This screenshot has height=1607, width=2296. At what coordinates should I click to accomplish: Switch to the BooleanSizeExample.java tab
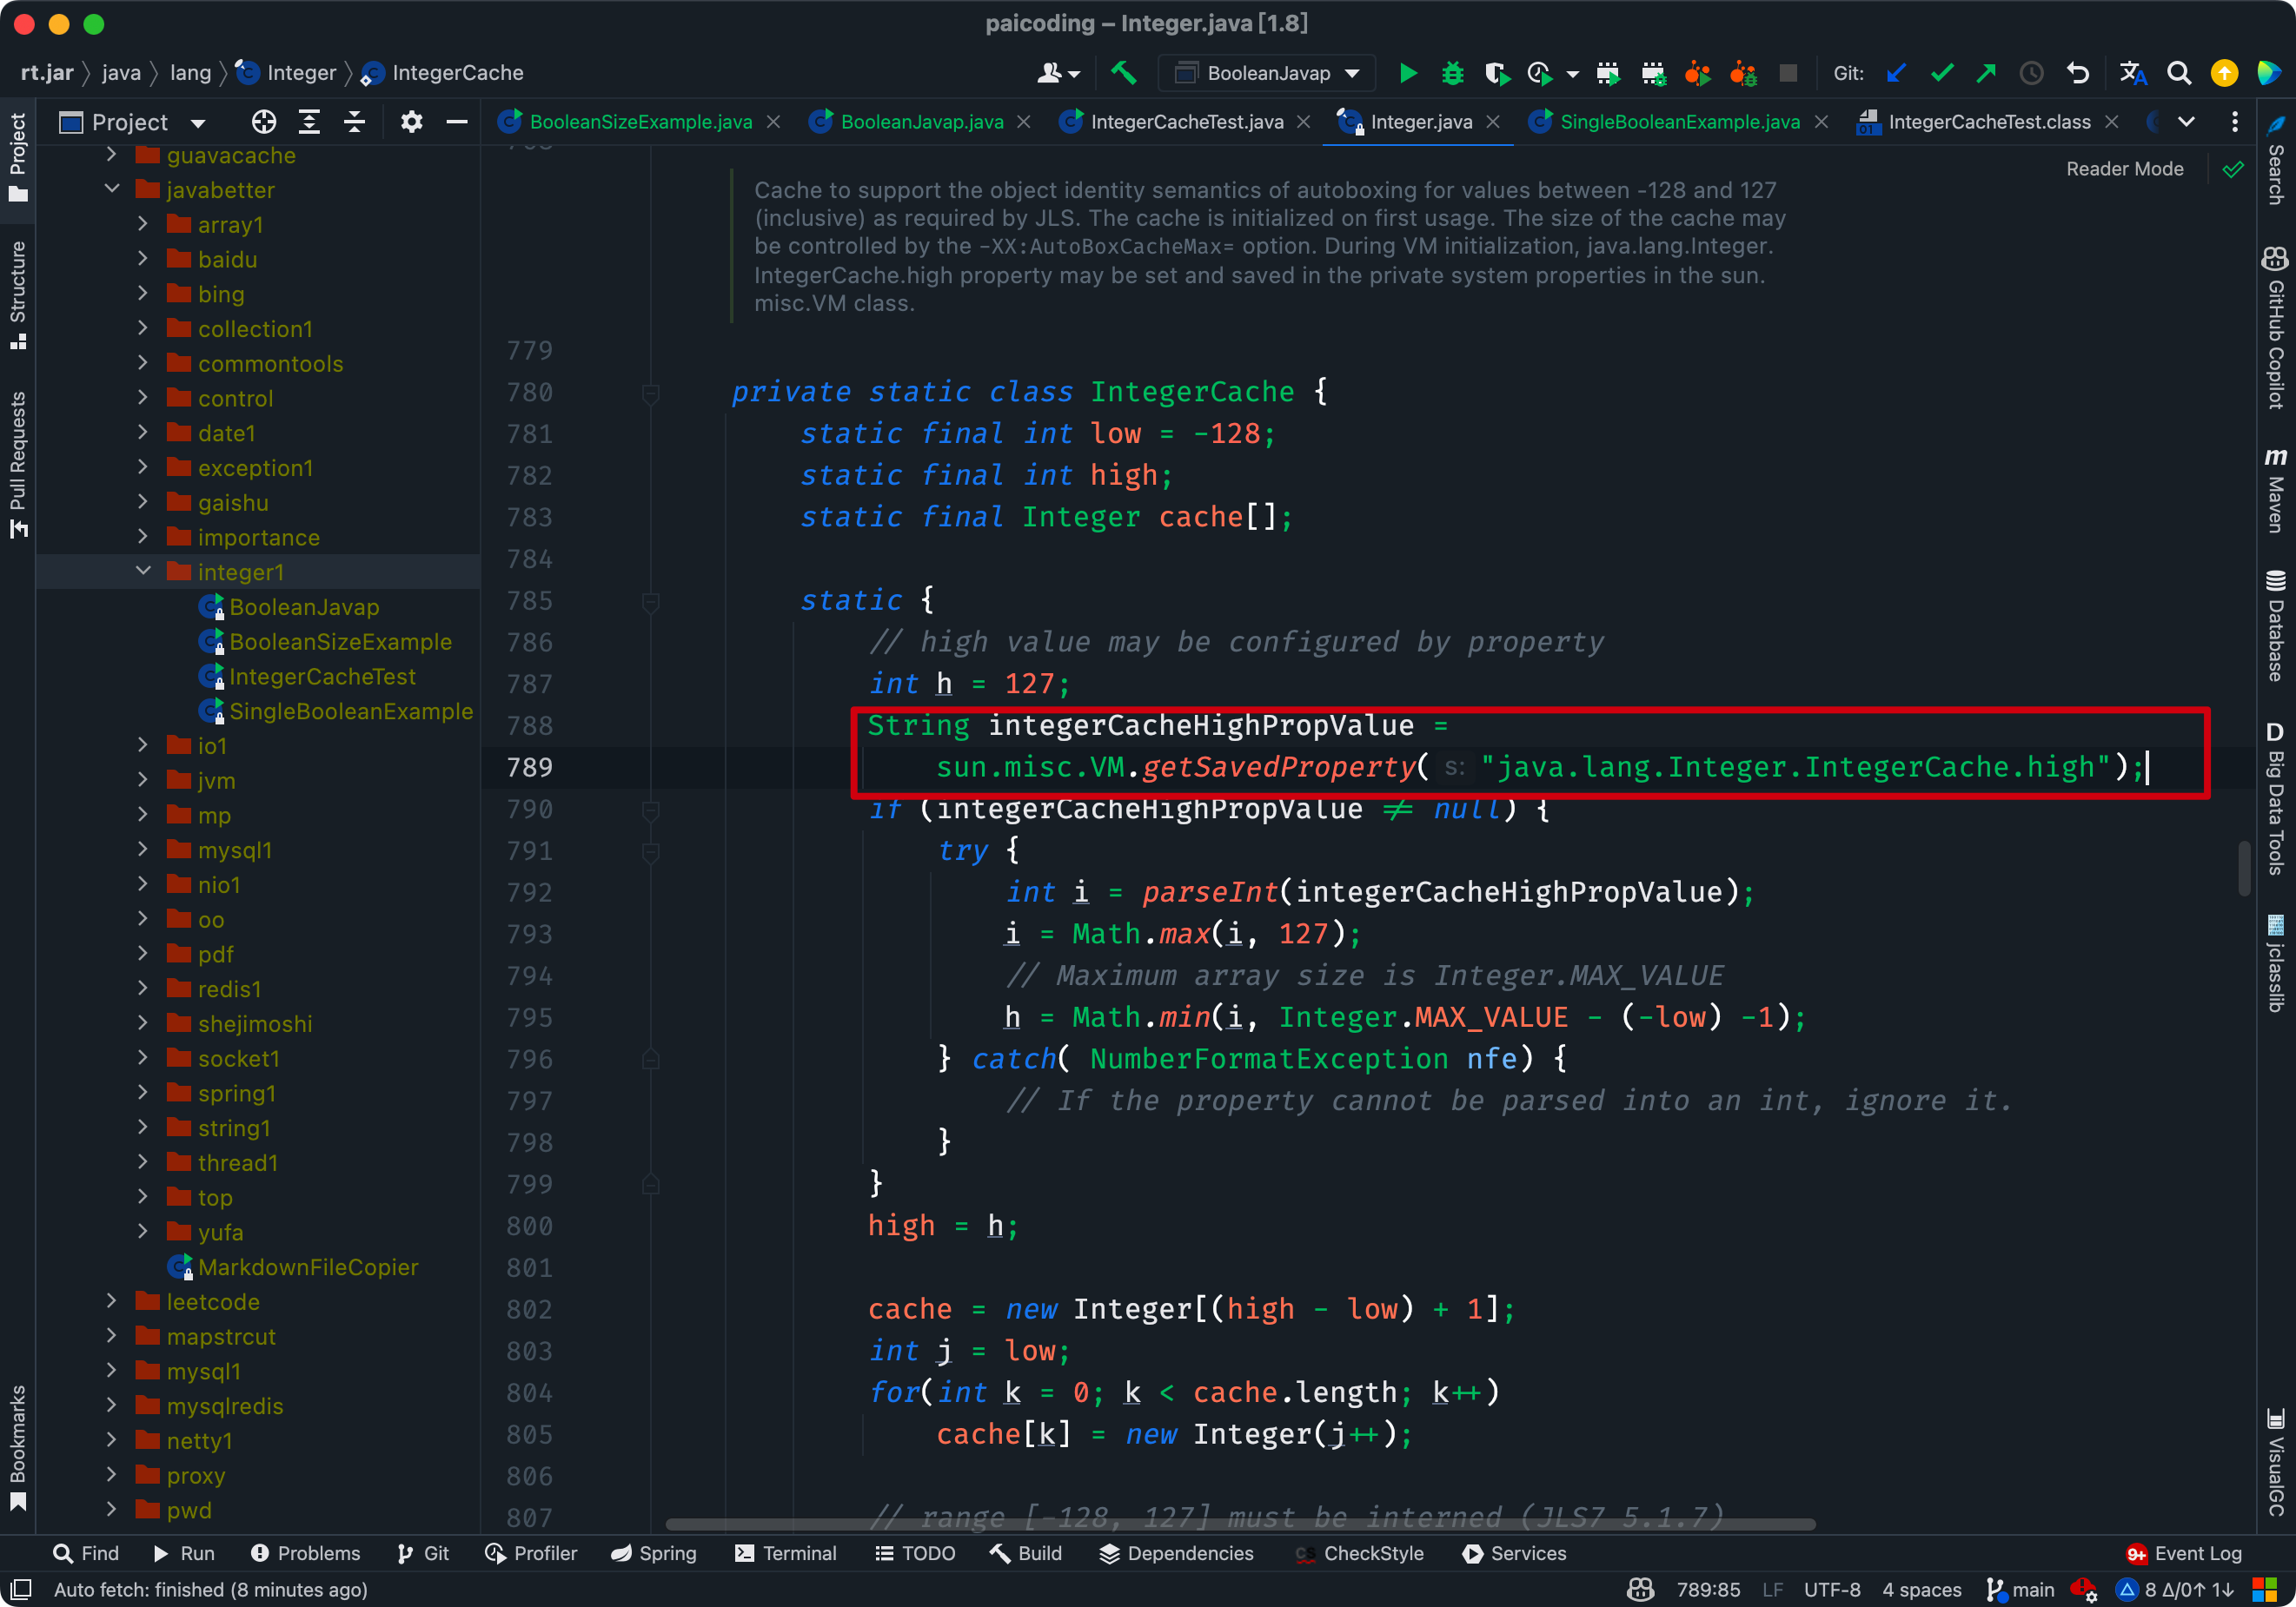pyautogui.click(x=640, y=121)
